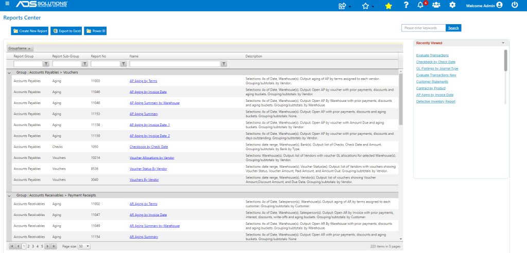The height and width of the screenshot is (253, 527).
Task: Click the Report Group filter text box
Action: click(28, 64)
